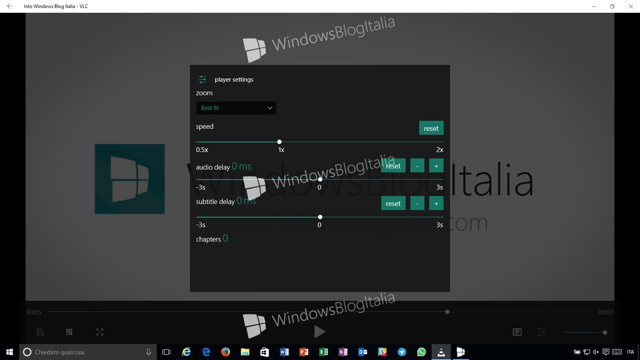This screenshot has height=360, width=640.
Task: Click the battery icon in system tray
Action: click(577, 352)
